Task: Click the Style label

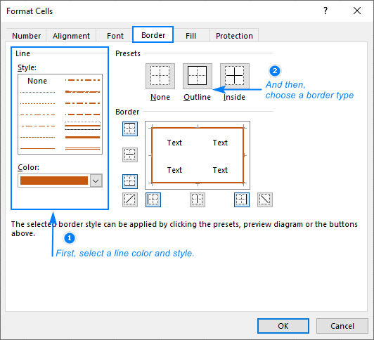Action: coord(27,67)
